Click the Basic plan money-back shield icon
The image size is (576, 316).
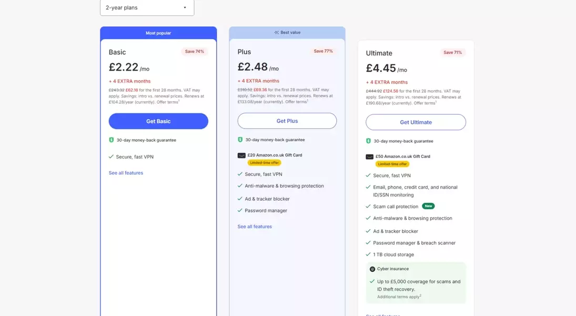pos(112,140)
